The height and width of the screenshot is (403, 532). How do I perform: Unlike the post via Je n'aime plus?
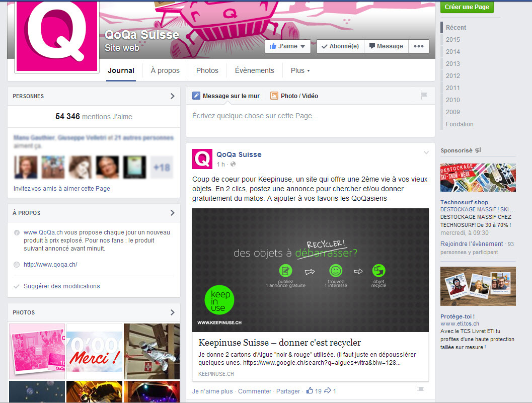point(212,391)
